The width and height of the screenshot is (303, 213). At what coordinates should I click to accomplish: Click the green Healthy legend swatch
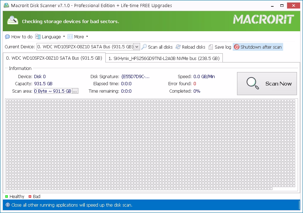click(x=6, y=197)
